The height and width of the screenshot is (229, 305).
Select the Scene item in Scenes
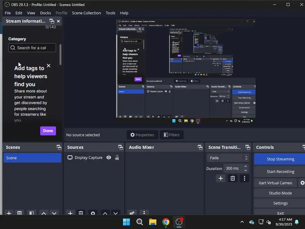[32, 158]
